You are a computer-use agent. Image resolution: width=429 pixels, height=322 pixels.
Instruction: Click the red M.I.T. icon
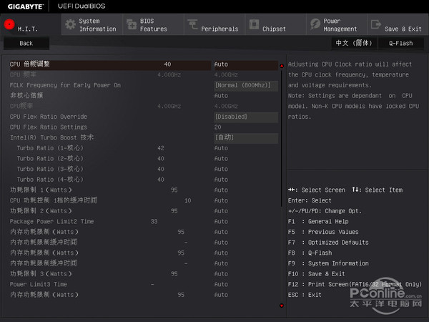pyautogui.click(x=9, y=24)
